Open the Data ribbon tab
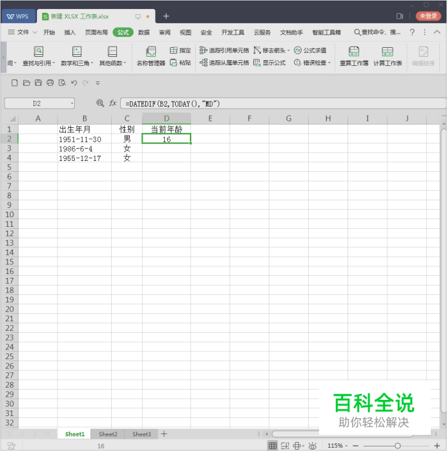The height and width of the screenshot is (451, 447). (144, 32)
